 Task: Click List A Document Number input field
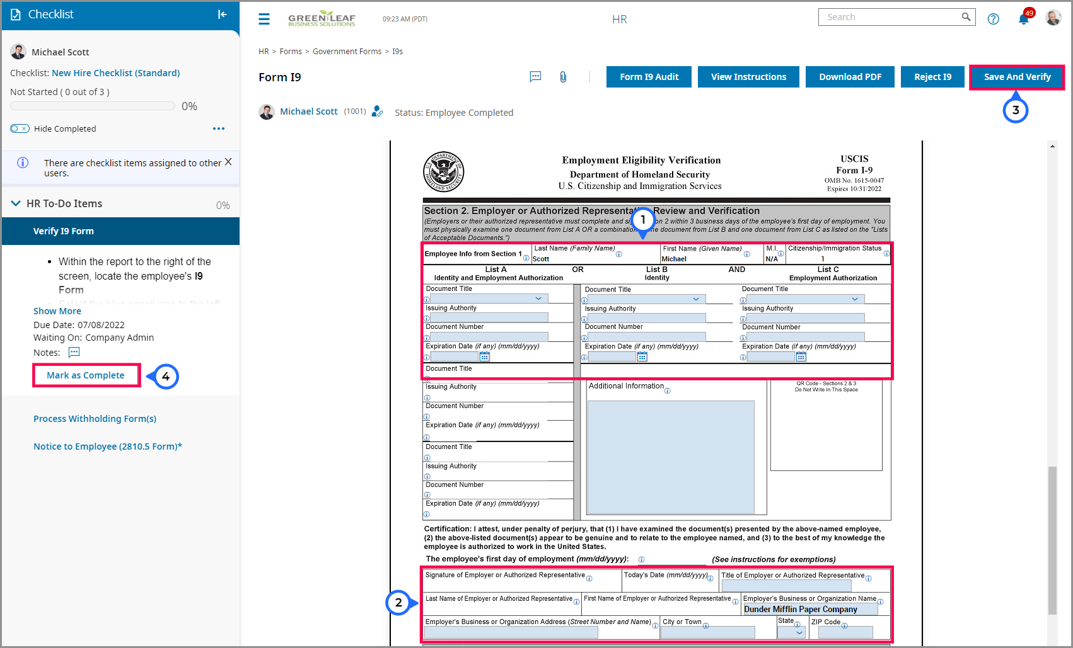[x=489, y=336]
